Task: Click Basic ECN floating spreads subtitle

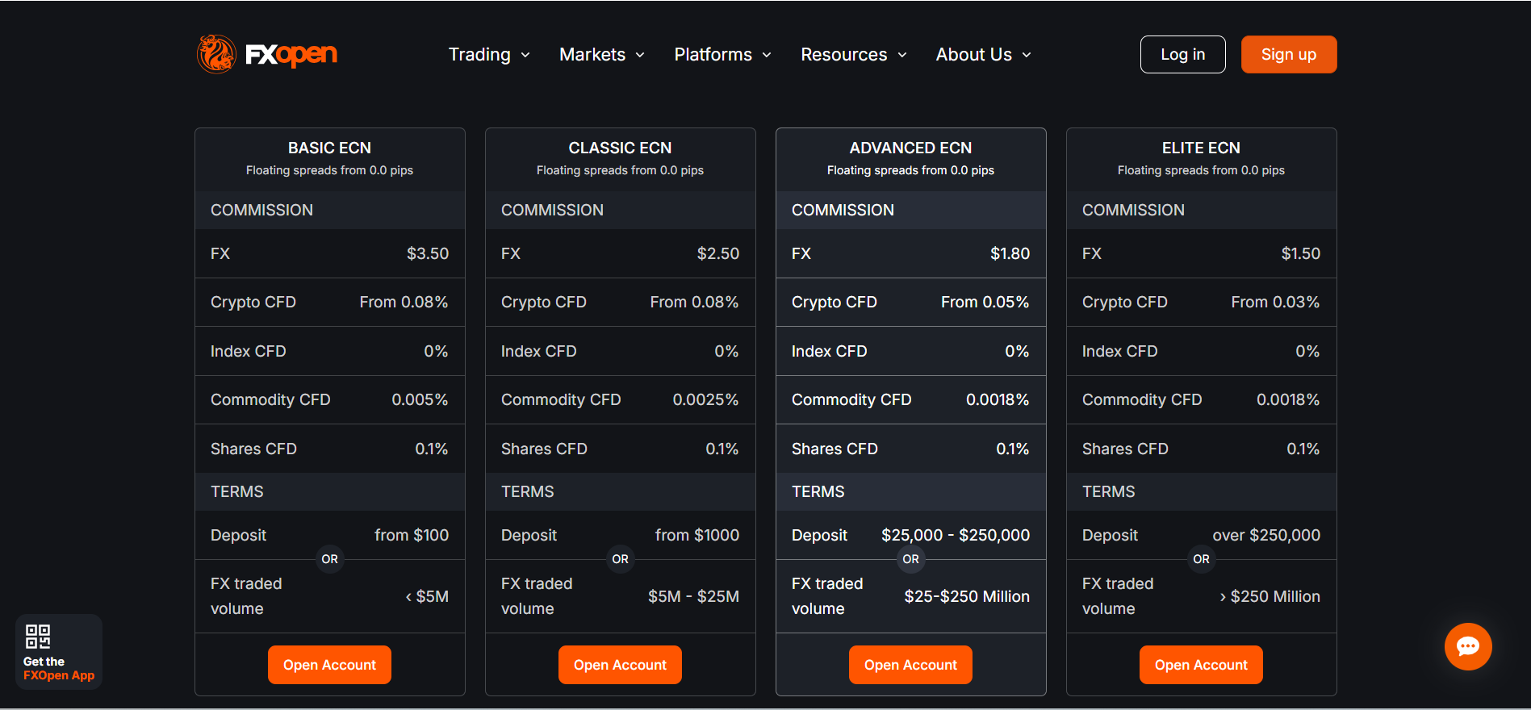Action: [329, 170]
